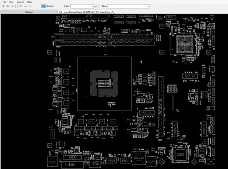Open the File menu

coord(5,2)
